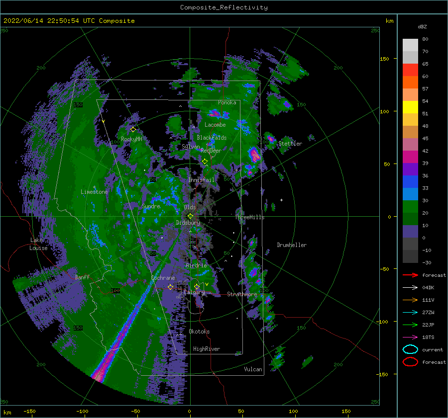Select the Sundre city label

pyautogui.click(x=151, y=206)
